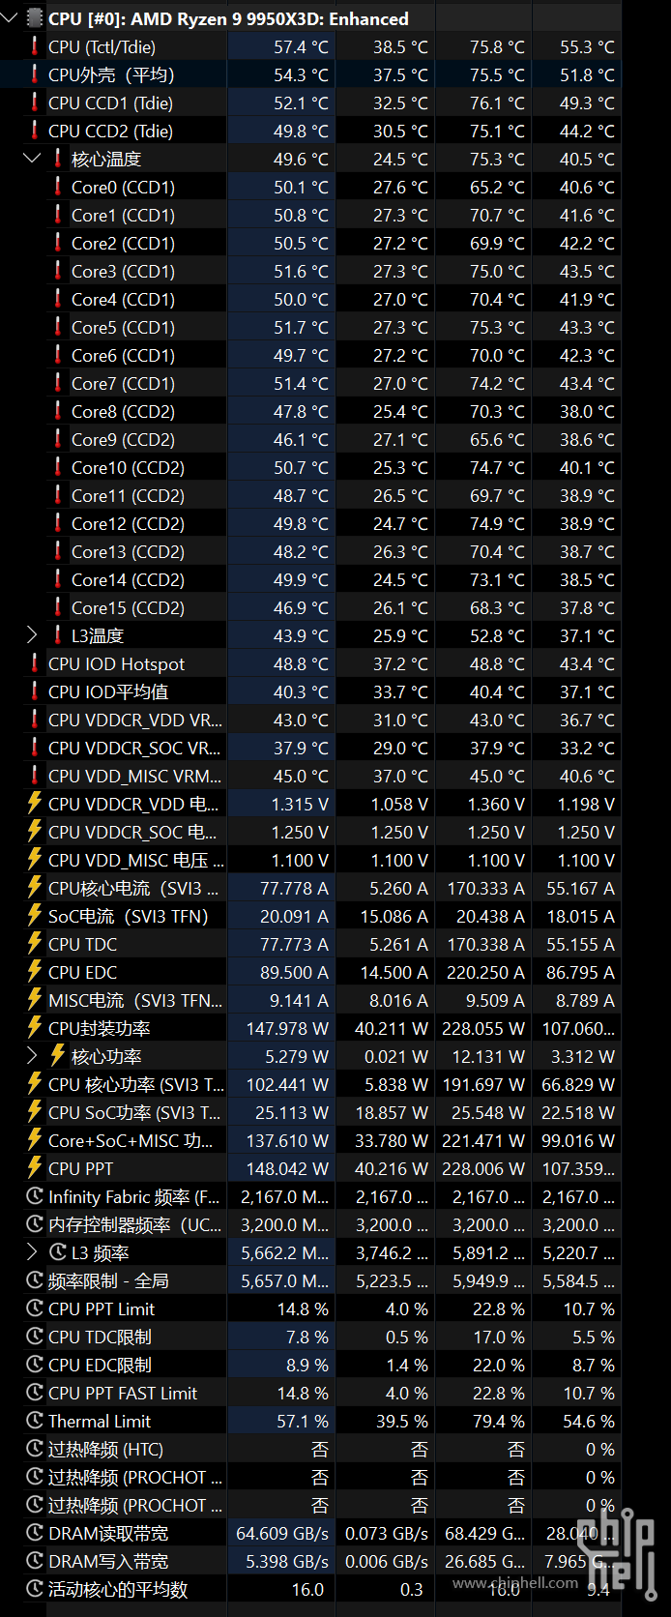This screenshot has height=1617, width=671.
Task: Click the lightning icon beside CPU EDC
Action: (x=35, y=972)
